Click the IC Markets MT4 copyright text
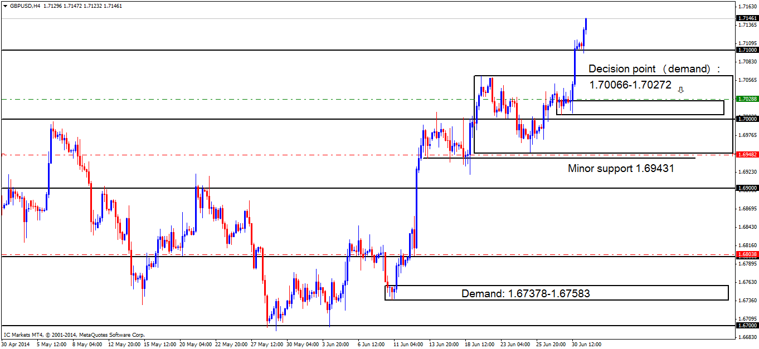This screenshot has width=759, height=349. pos(74,335)
